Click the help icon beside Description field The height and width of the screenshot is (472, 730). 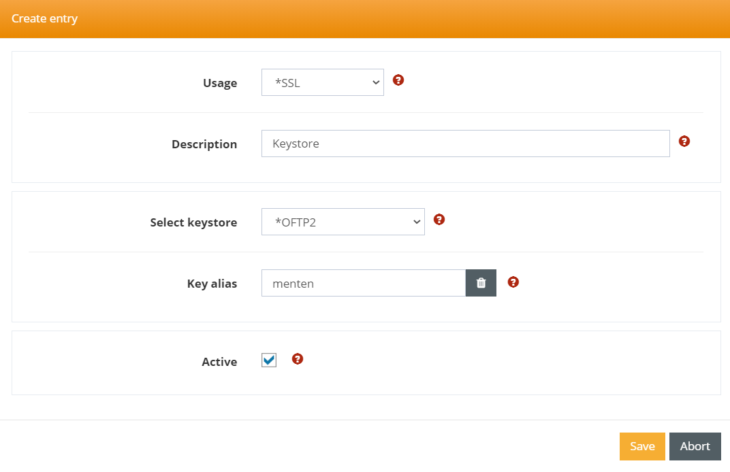click(684, 141)
